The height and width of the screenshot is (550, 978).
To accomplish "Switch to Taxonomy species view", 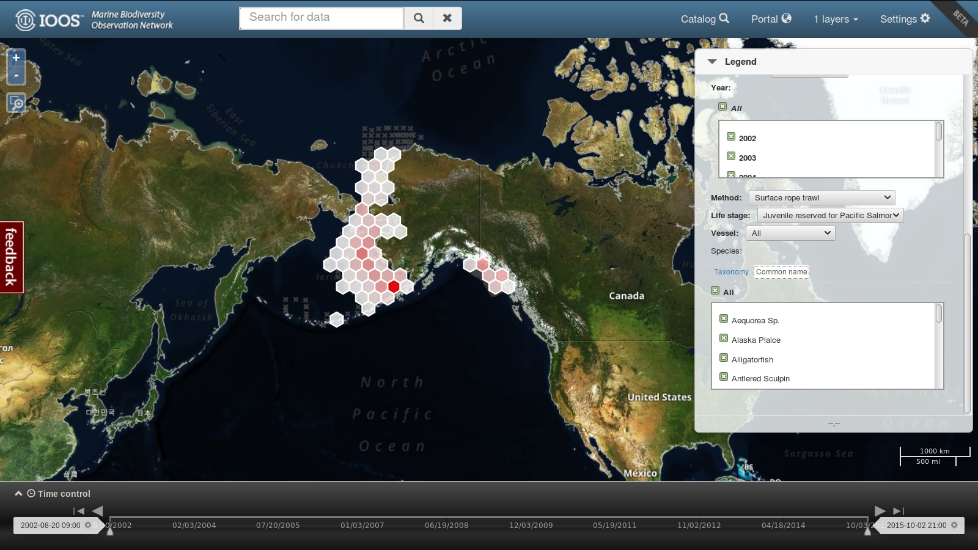I will (x=731, y=272).
